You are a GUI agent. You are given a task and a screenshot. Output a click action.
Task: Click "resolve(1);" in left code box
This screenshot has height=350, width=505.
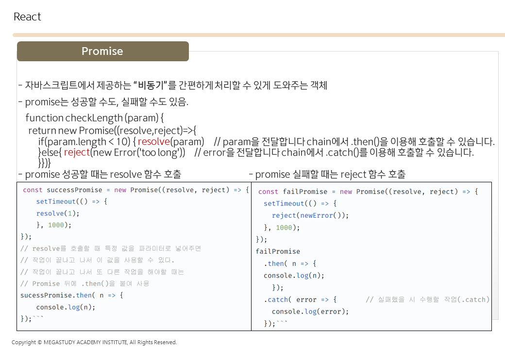pos(58,213)
